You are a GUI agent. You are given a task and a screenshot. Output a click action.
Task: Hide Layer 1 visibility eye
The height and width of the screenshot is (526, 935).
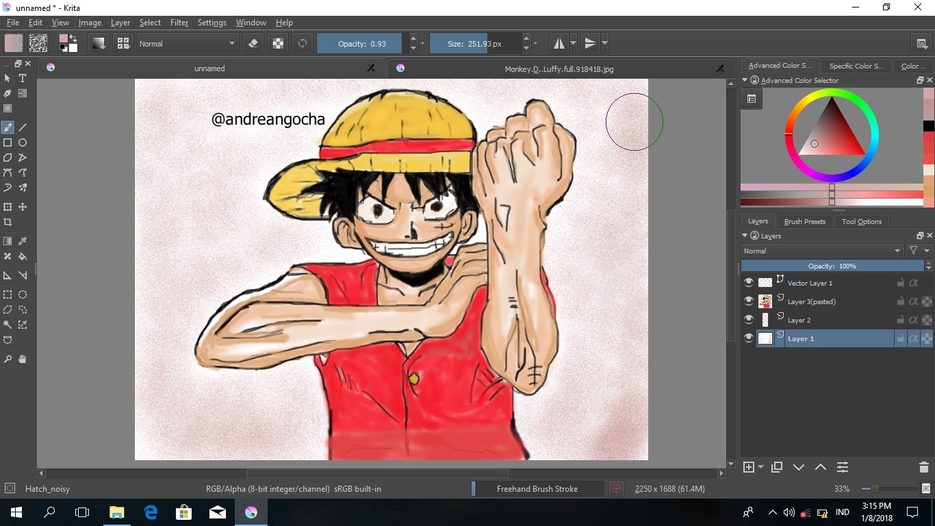point(749,338)
